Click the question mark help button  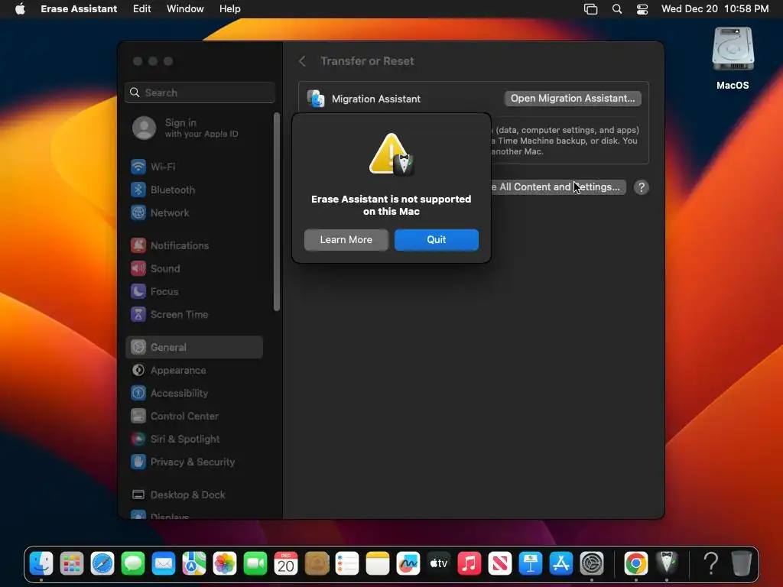(x=642, y=187)
